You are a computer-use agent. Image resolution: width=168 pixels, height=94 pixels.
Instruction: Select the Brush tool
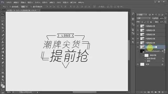(3, 38)
